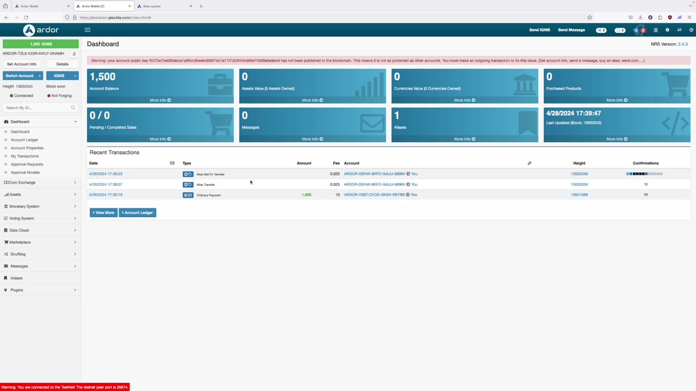The width and height of the screenshot is (696, 391).
Task: Open the circle counter badge in header
Action: coord(620,30)
